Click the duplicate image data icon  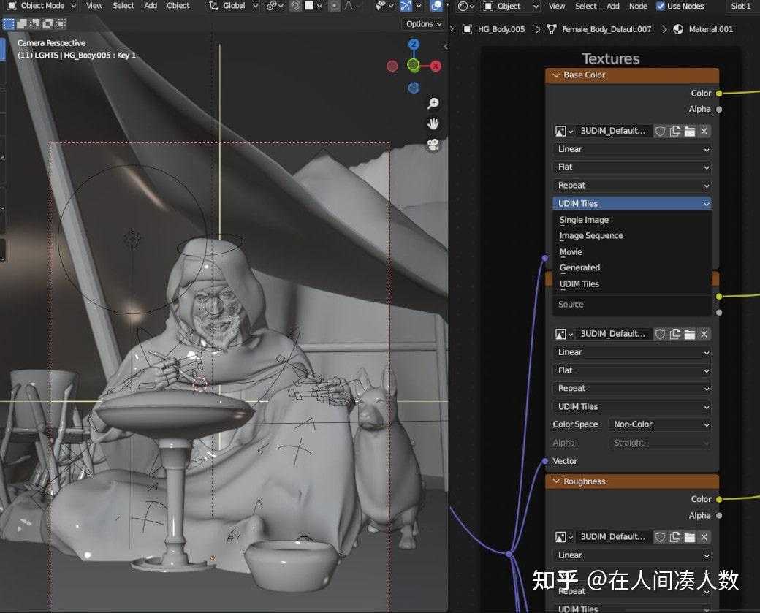[675, 131]
